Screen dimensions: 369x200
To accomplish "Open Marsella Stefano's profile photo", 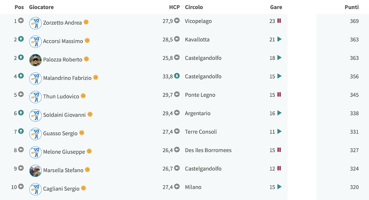I will [35, 171].
